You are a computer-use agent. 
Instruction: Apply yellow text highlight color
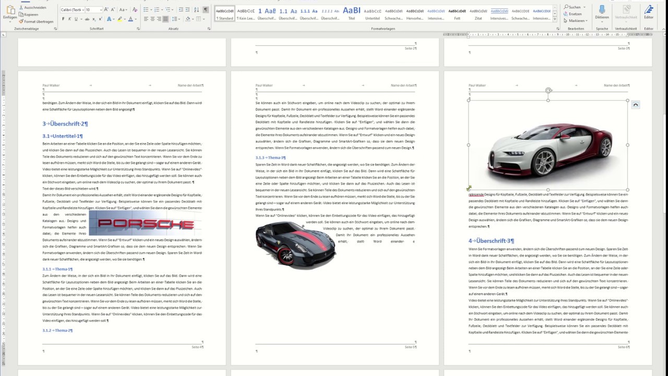coord(120,19)
